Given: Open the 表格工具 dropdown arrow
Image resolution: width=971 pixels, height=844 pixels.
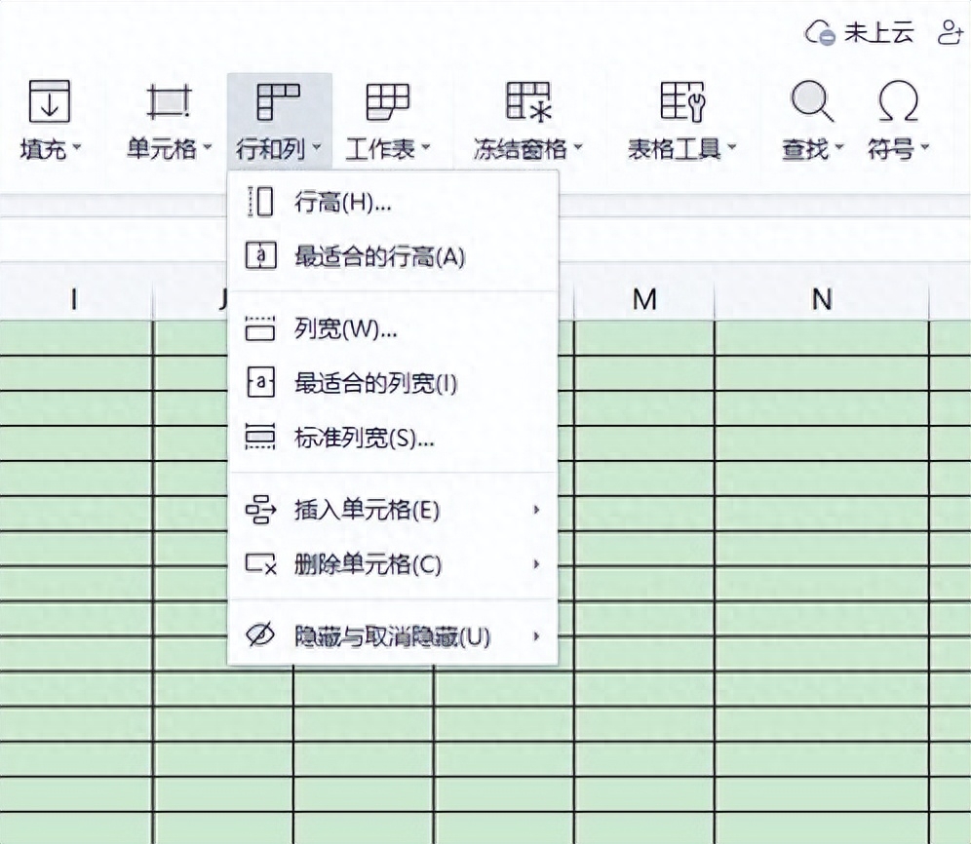Looking at the screenshot, I should point(731,147).
